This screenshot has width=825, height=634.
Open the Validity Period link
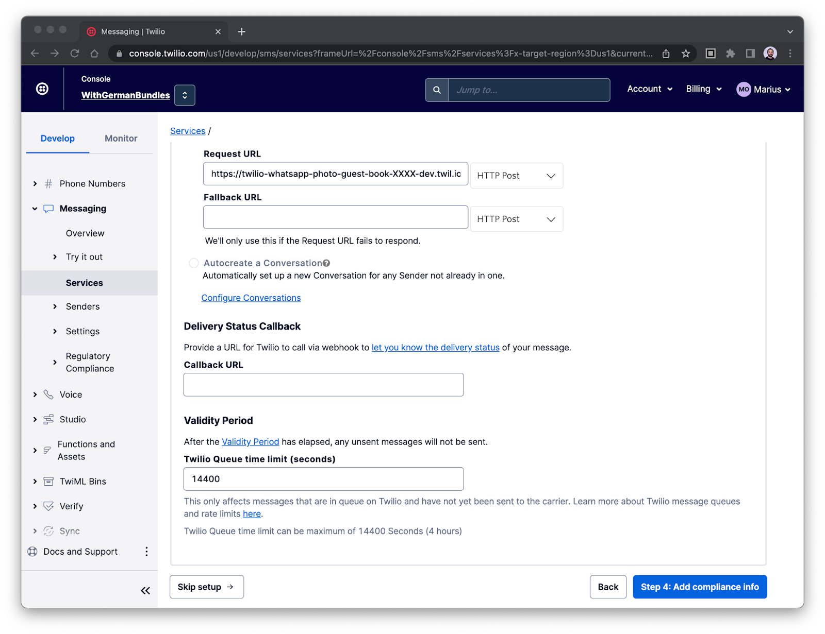pyautogui.click(x=251, y=442)
